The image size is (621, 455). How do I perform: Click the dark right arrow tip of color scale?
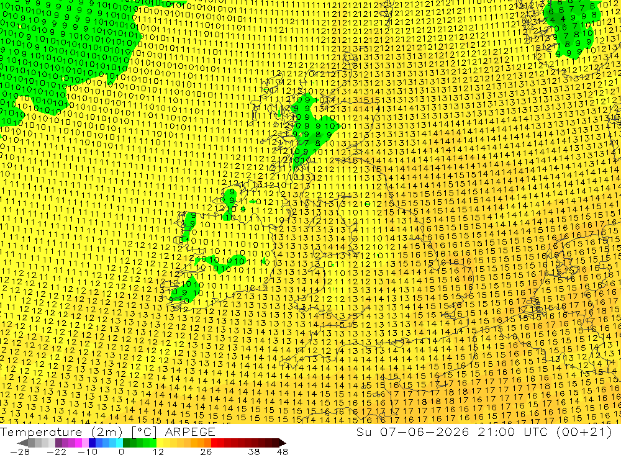283,443
